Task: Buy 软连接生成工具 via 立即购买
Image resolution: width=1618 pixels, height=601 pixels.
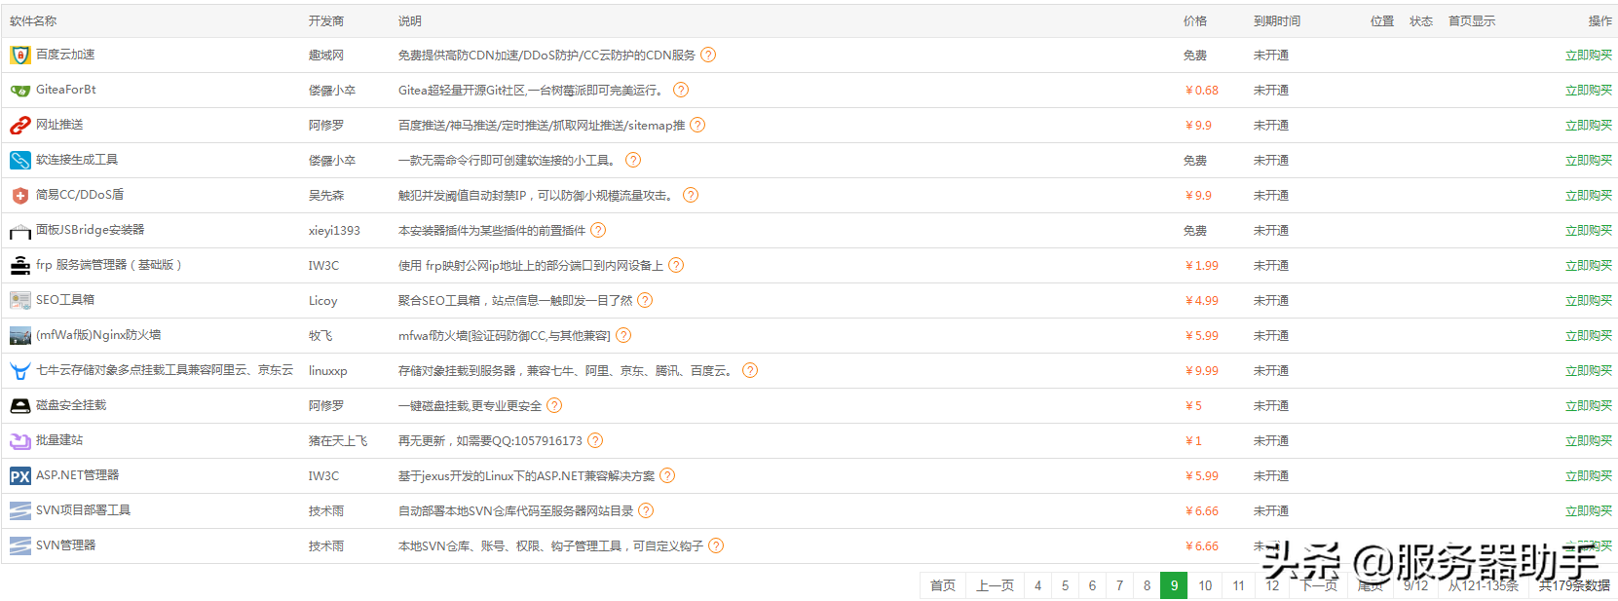Action: [x=1589, y=161]
